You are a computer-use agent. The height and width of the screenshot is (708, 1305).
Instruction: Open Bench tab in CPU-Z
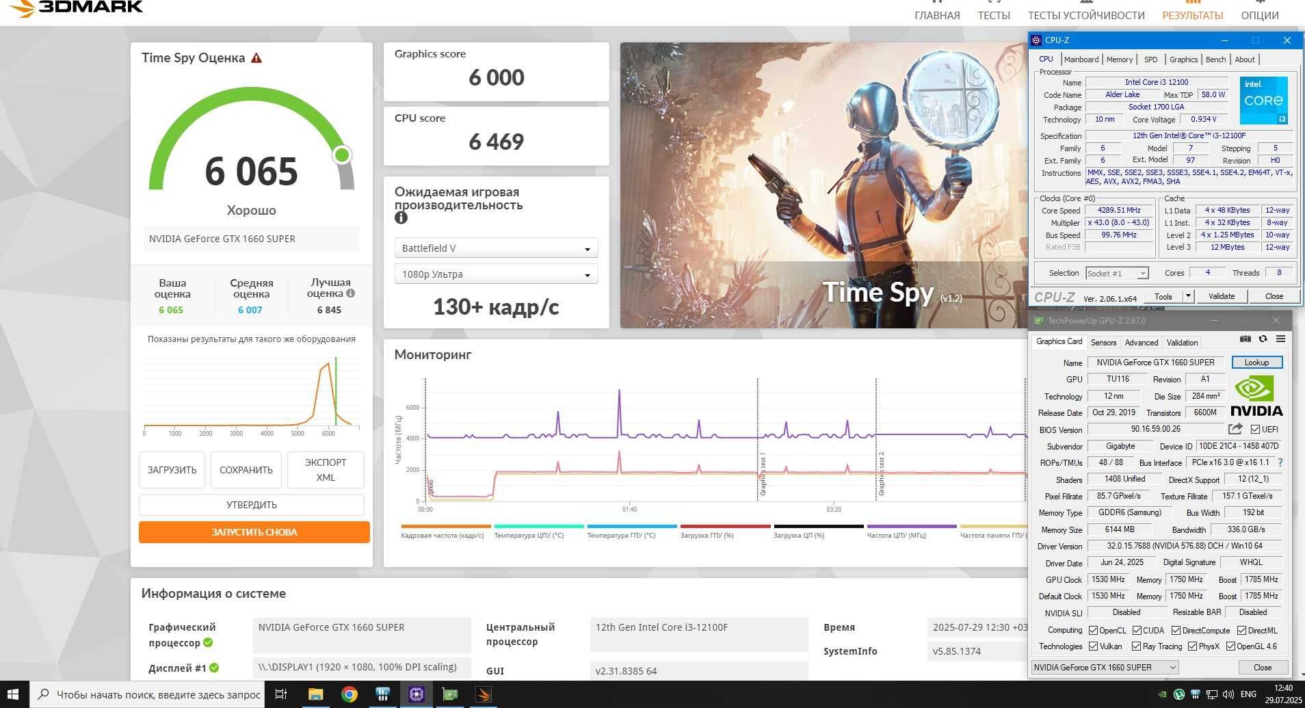point(1215,60)
